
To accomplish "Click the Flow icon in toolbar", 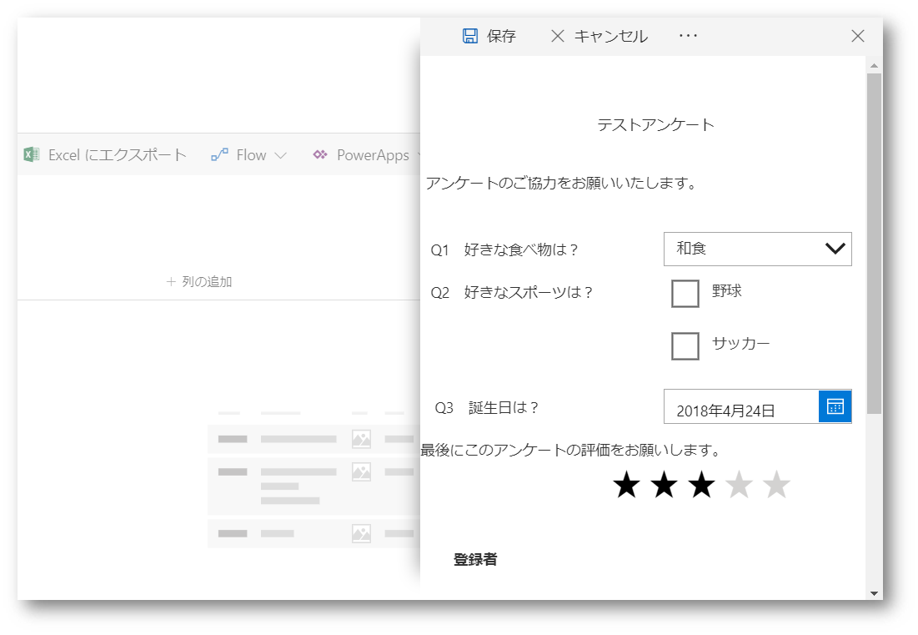I will (219, 154).
